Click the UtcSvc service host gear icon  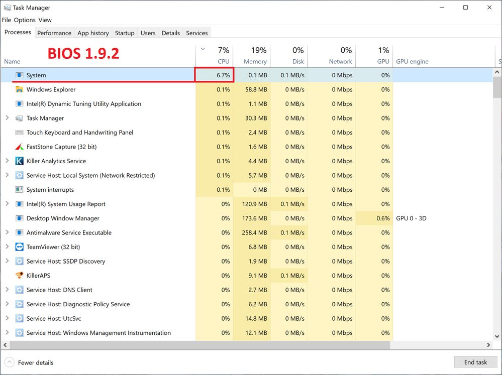[19, 319]
